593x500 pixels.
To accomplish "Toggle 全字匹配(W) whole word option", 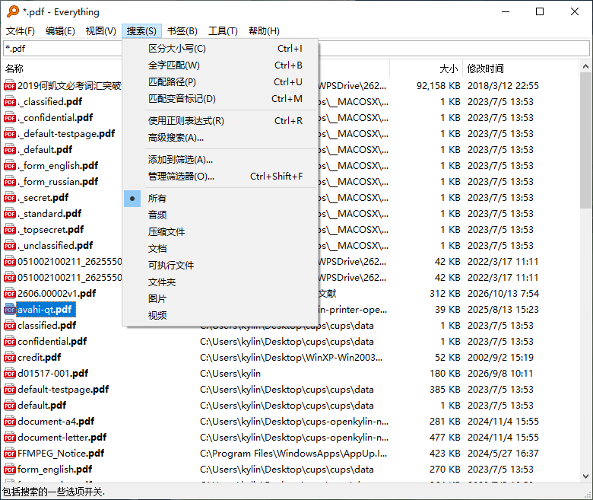I will point(220,65).
